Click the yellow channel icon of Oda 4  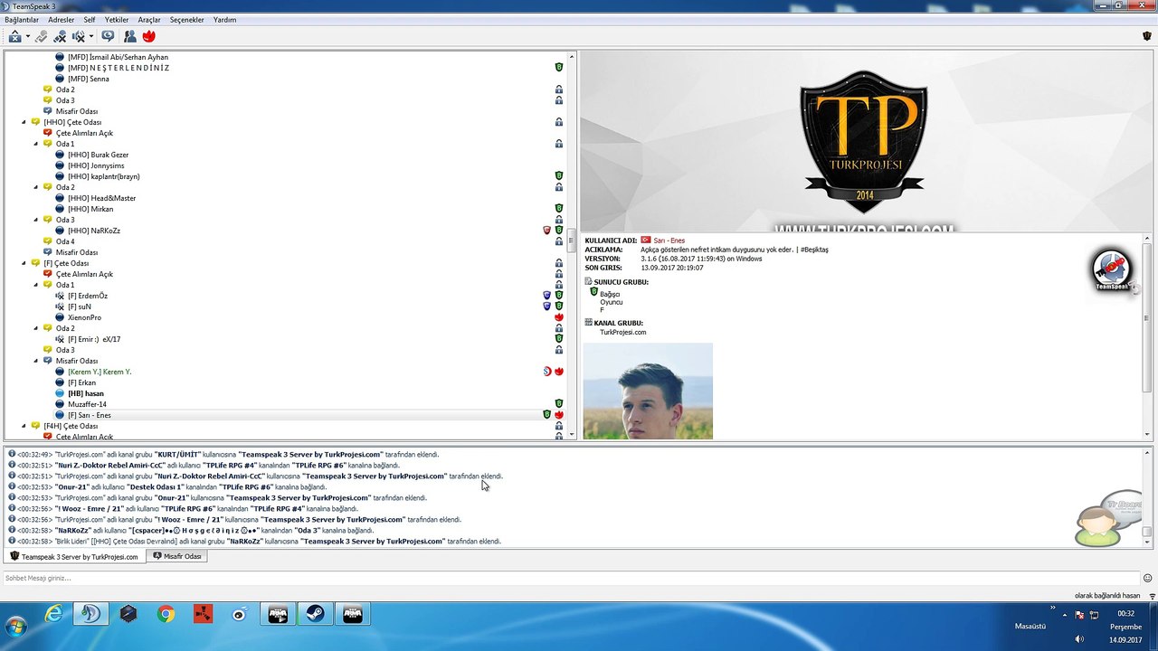pyautogui.click(x=48, y=241)
